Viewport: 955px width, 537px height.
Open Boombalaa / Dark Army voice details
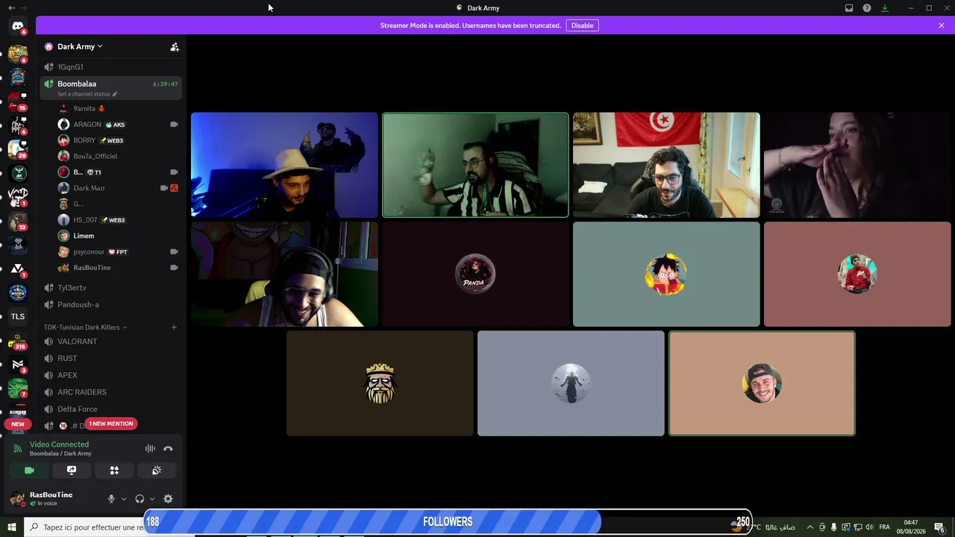pyautogui.click(x=60, y=453)
